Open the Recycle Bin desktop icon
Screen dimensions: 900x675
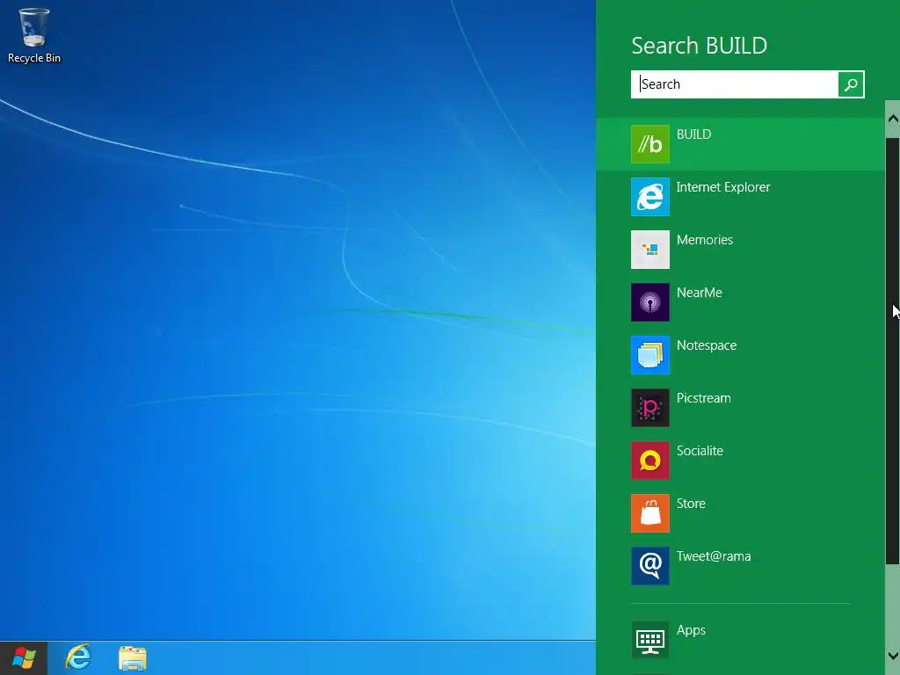point(34,27)
